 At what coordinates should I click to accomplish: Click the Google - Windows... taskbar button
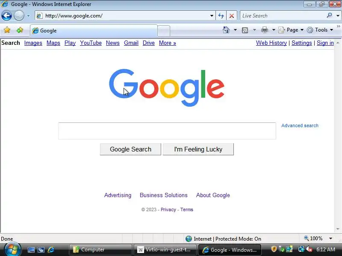click(229, 250)
